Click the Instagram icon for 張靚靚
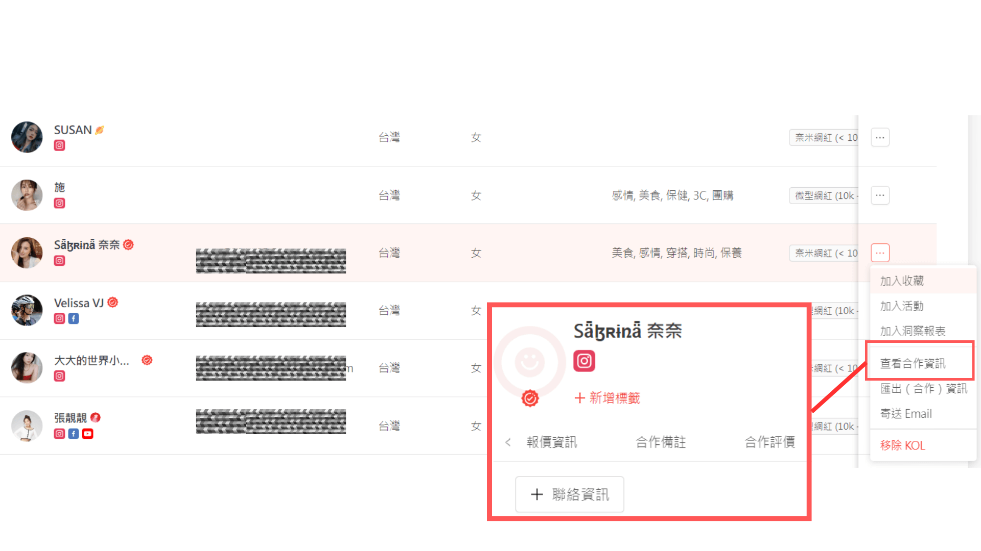 point(59,433)
